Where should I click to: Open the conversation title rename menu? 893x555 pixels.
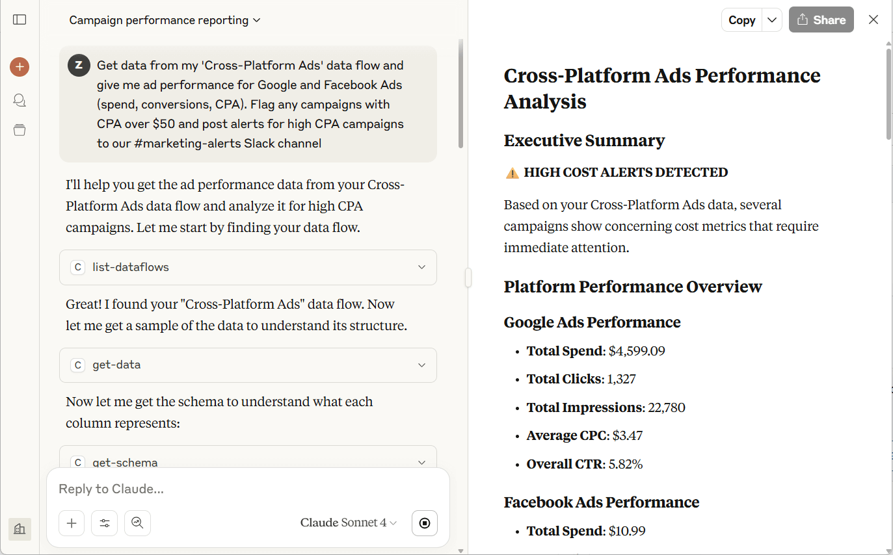click(256, 20)
